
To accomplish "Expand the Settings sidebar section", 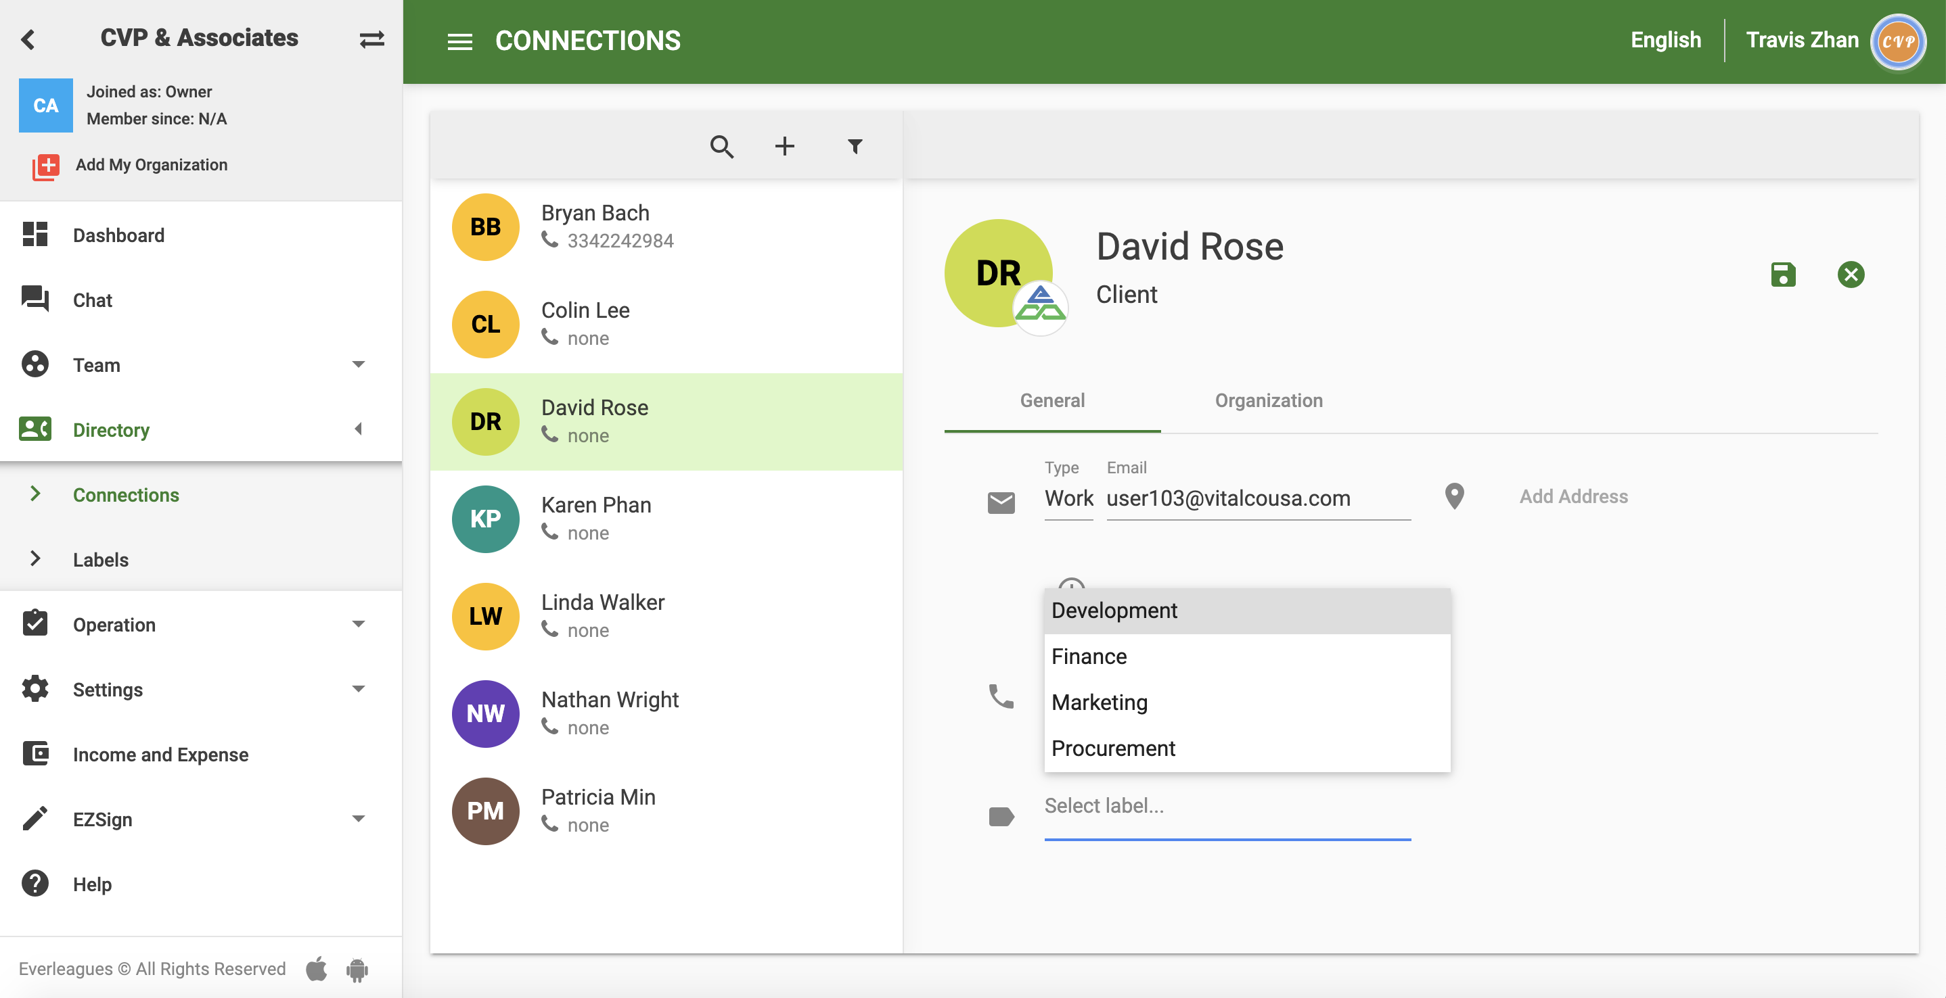I will coord(358,689).
